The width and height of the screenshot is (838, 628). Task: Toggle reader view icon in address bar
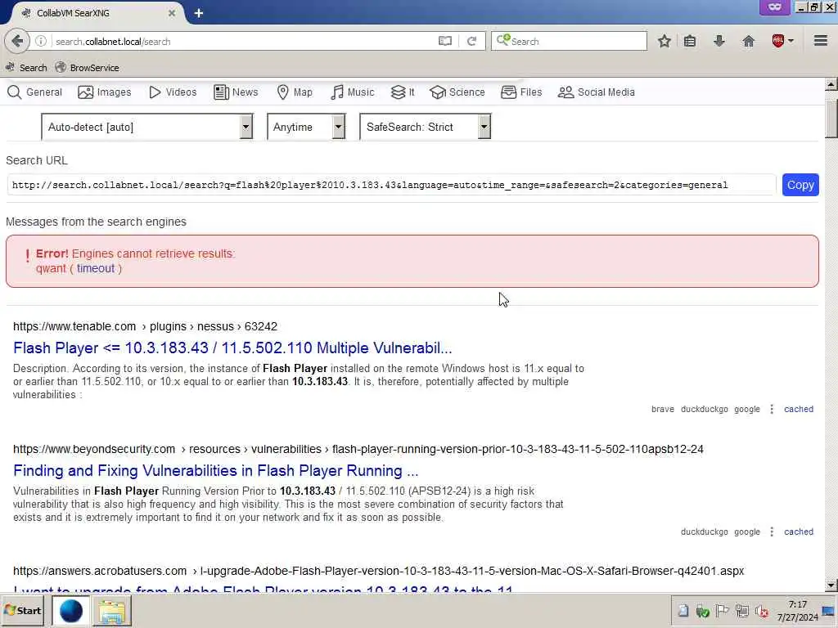click(x=444, y=41)
